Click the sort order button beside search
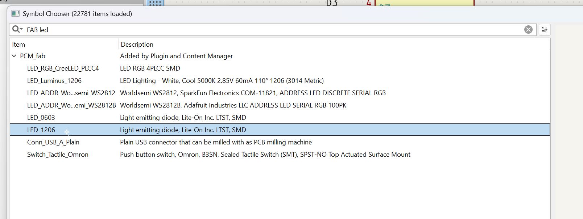The width and height of the screenshot is (583, 219). [x=544, y=30]
